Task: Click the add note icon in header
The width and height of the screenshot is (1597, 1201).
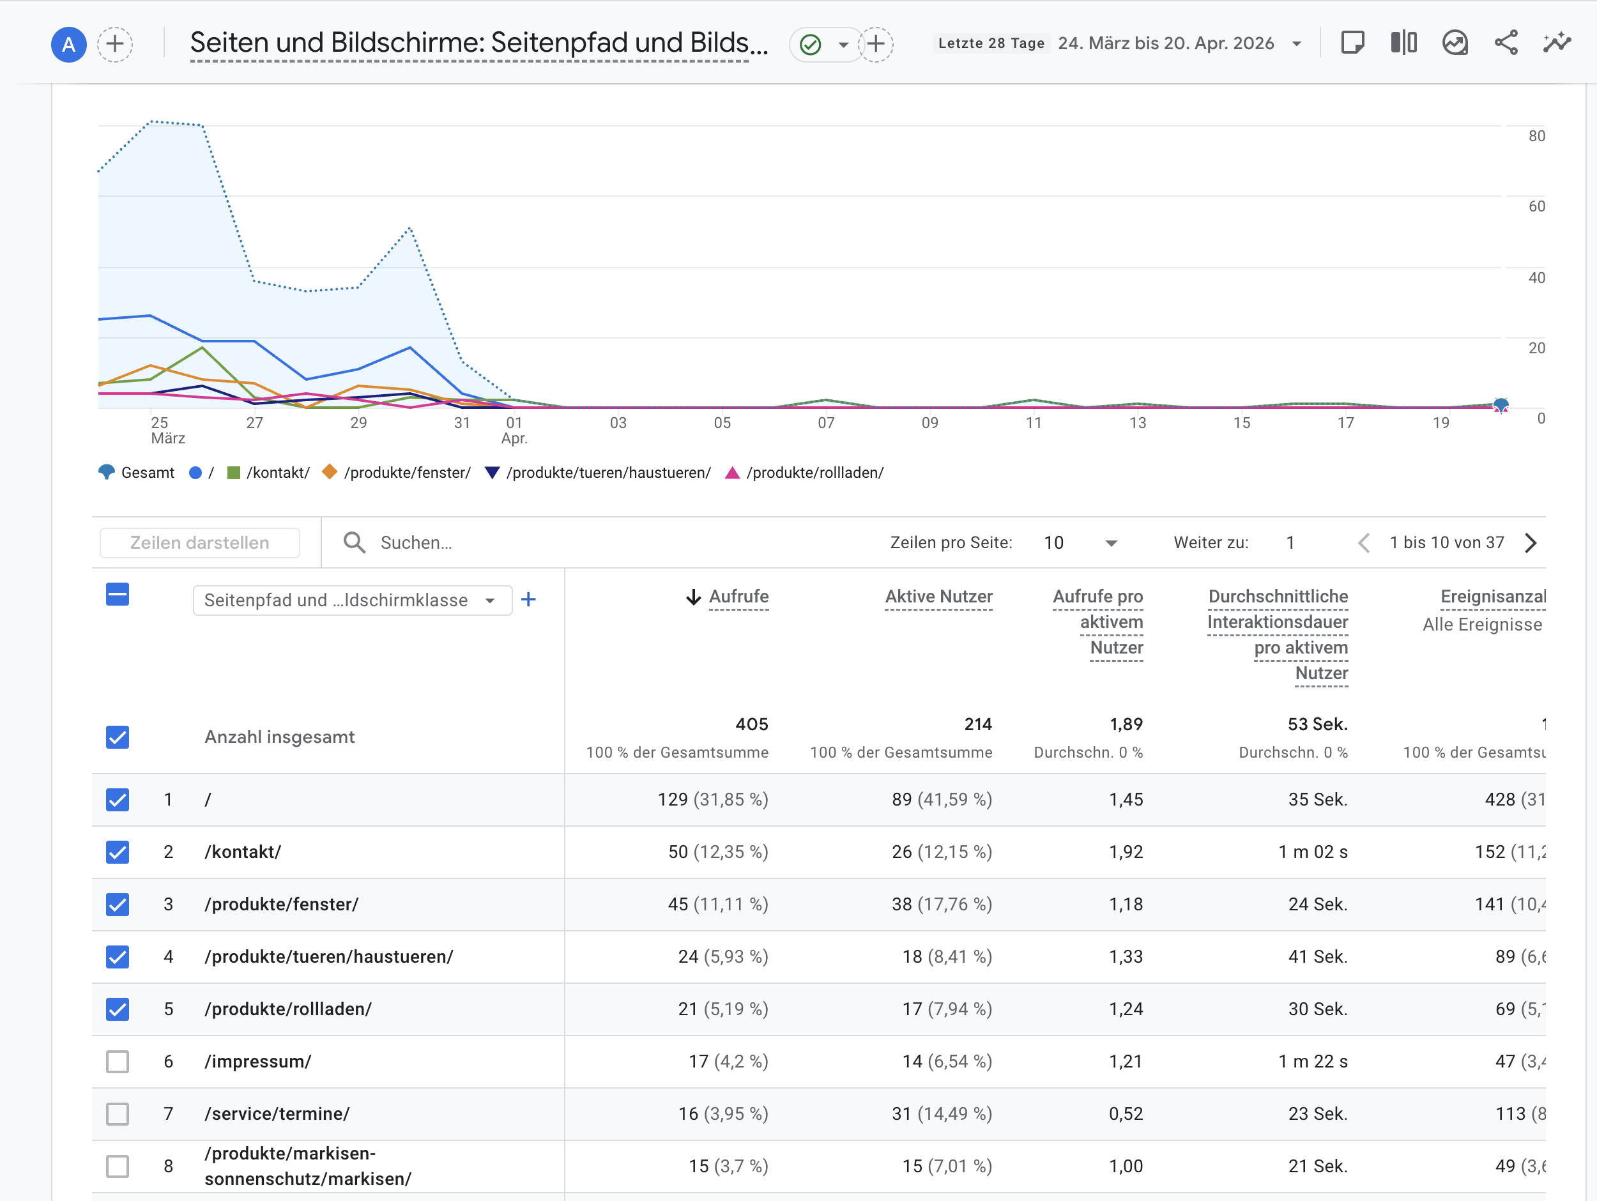Action: click(1352, 43)
